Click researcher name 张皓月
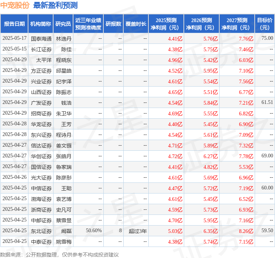The width and height of the screenshot is (275, 258). [x=64, y=156]
